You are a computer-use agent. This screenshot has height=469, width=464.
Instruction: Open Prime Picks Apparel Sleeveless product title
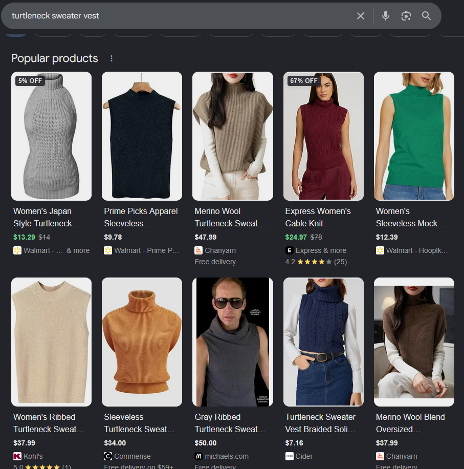point(141,217)
